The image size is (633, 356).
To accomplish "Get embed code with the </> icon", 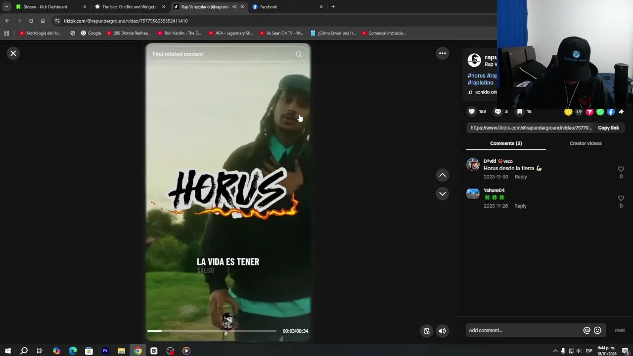I will [579, 112].
